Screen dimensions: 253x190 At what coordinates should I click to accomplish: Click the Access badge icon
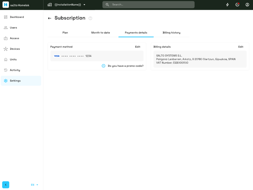click(x=6, y=38)
